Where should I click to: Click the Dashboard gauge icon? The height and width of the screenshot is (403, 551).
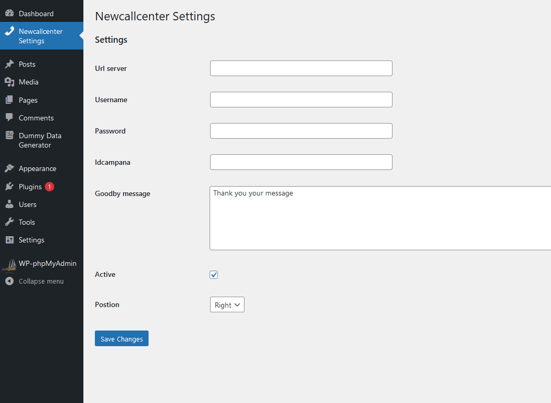9,14
